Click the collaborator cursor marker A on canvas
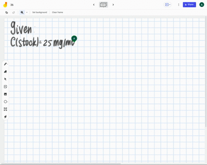Screen dimensions: 207x165 [x=74, y=39]
